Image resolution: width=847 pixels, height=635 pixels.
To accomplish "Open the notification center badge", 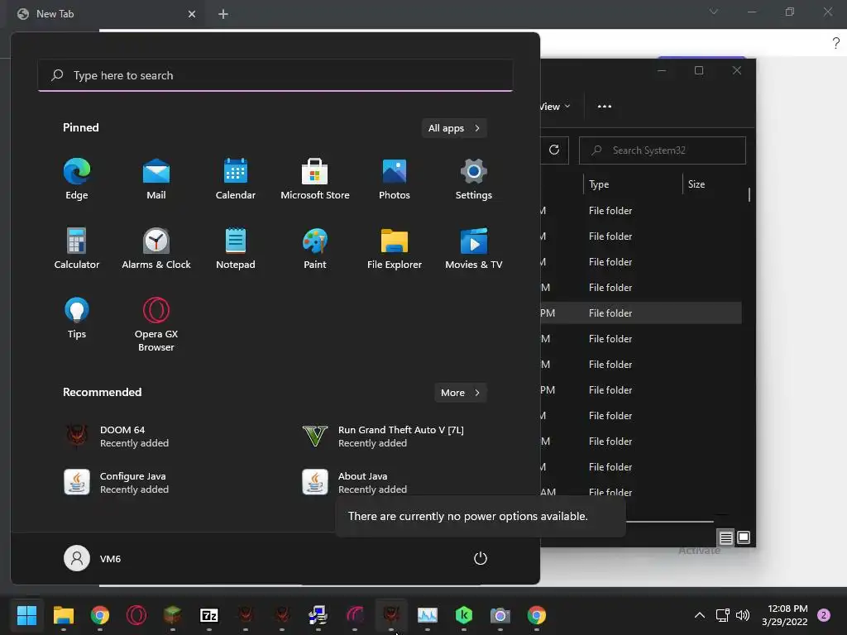I will coord(823,615).
